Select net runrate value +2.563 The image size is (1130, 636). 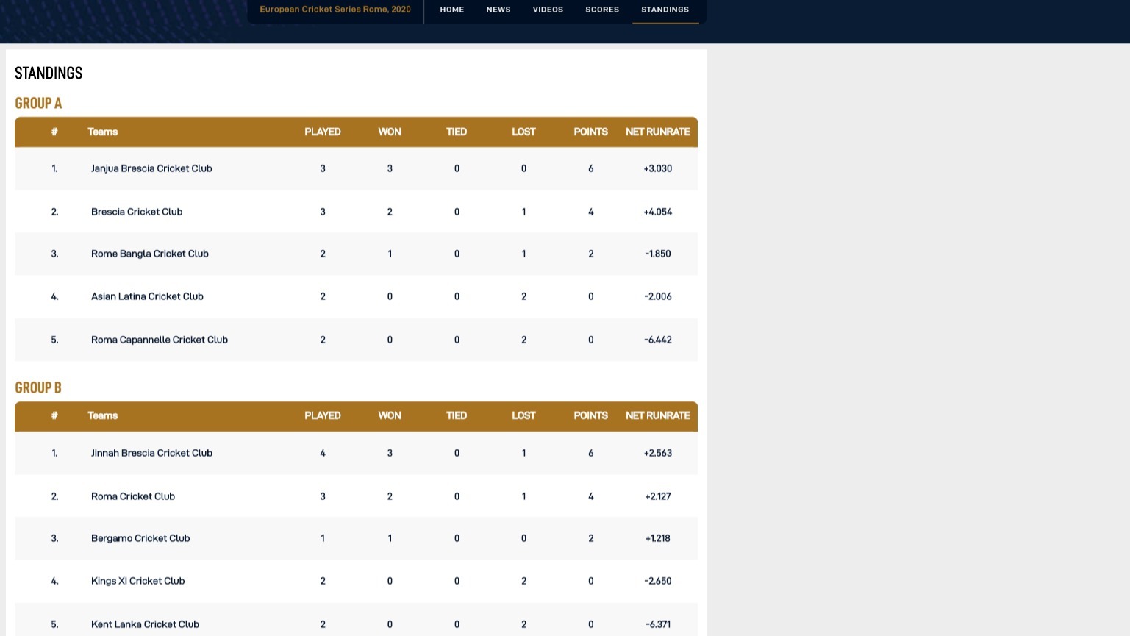658,453
